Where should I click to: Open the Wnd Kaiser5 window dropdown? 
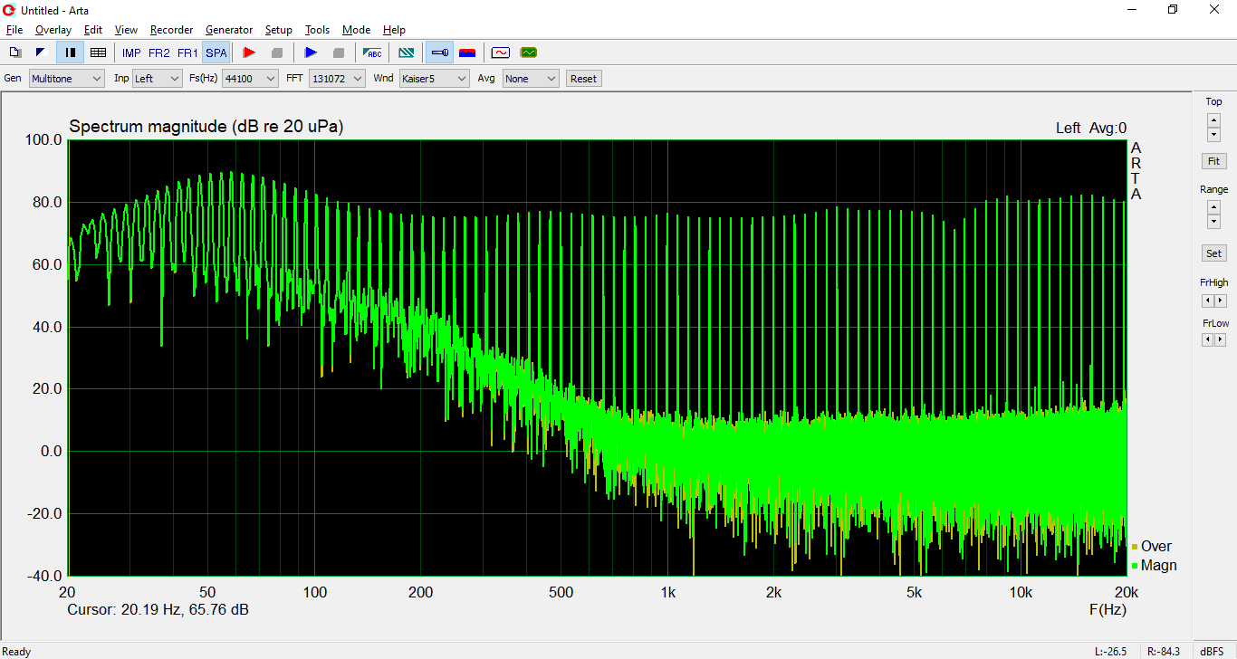(434, 79)
